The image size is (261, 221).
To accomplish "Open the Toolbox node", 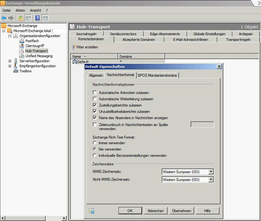I will click(25, 71).
